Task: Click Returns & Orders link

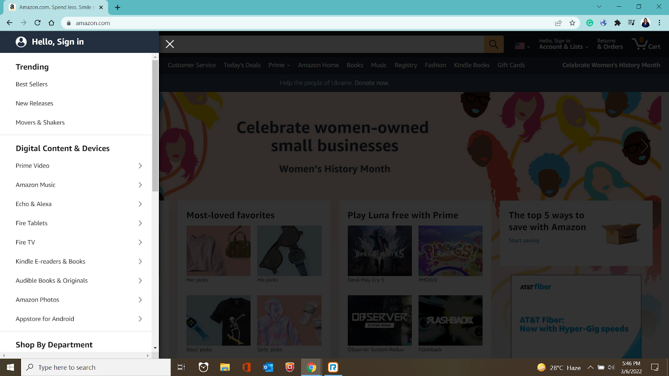Action: (x=610, y=44)
